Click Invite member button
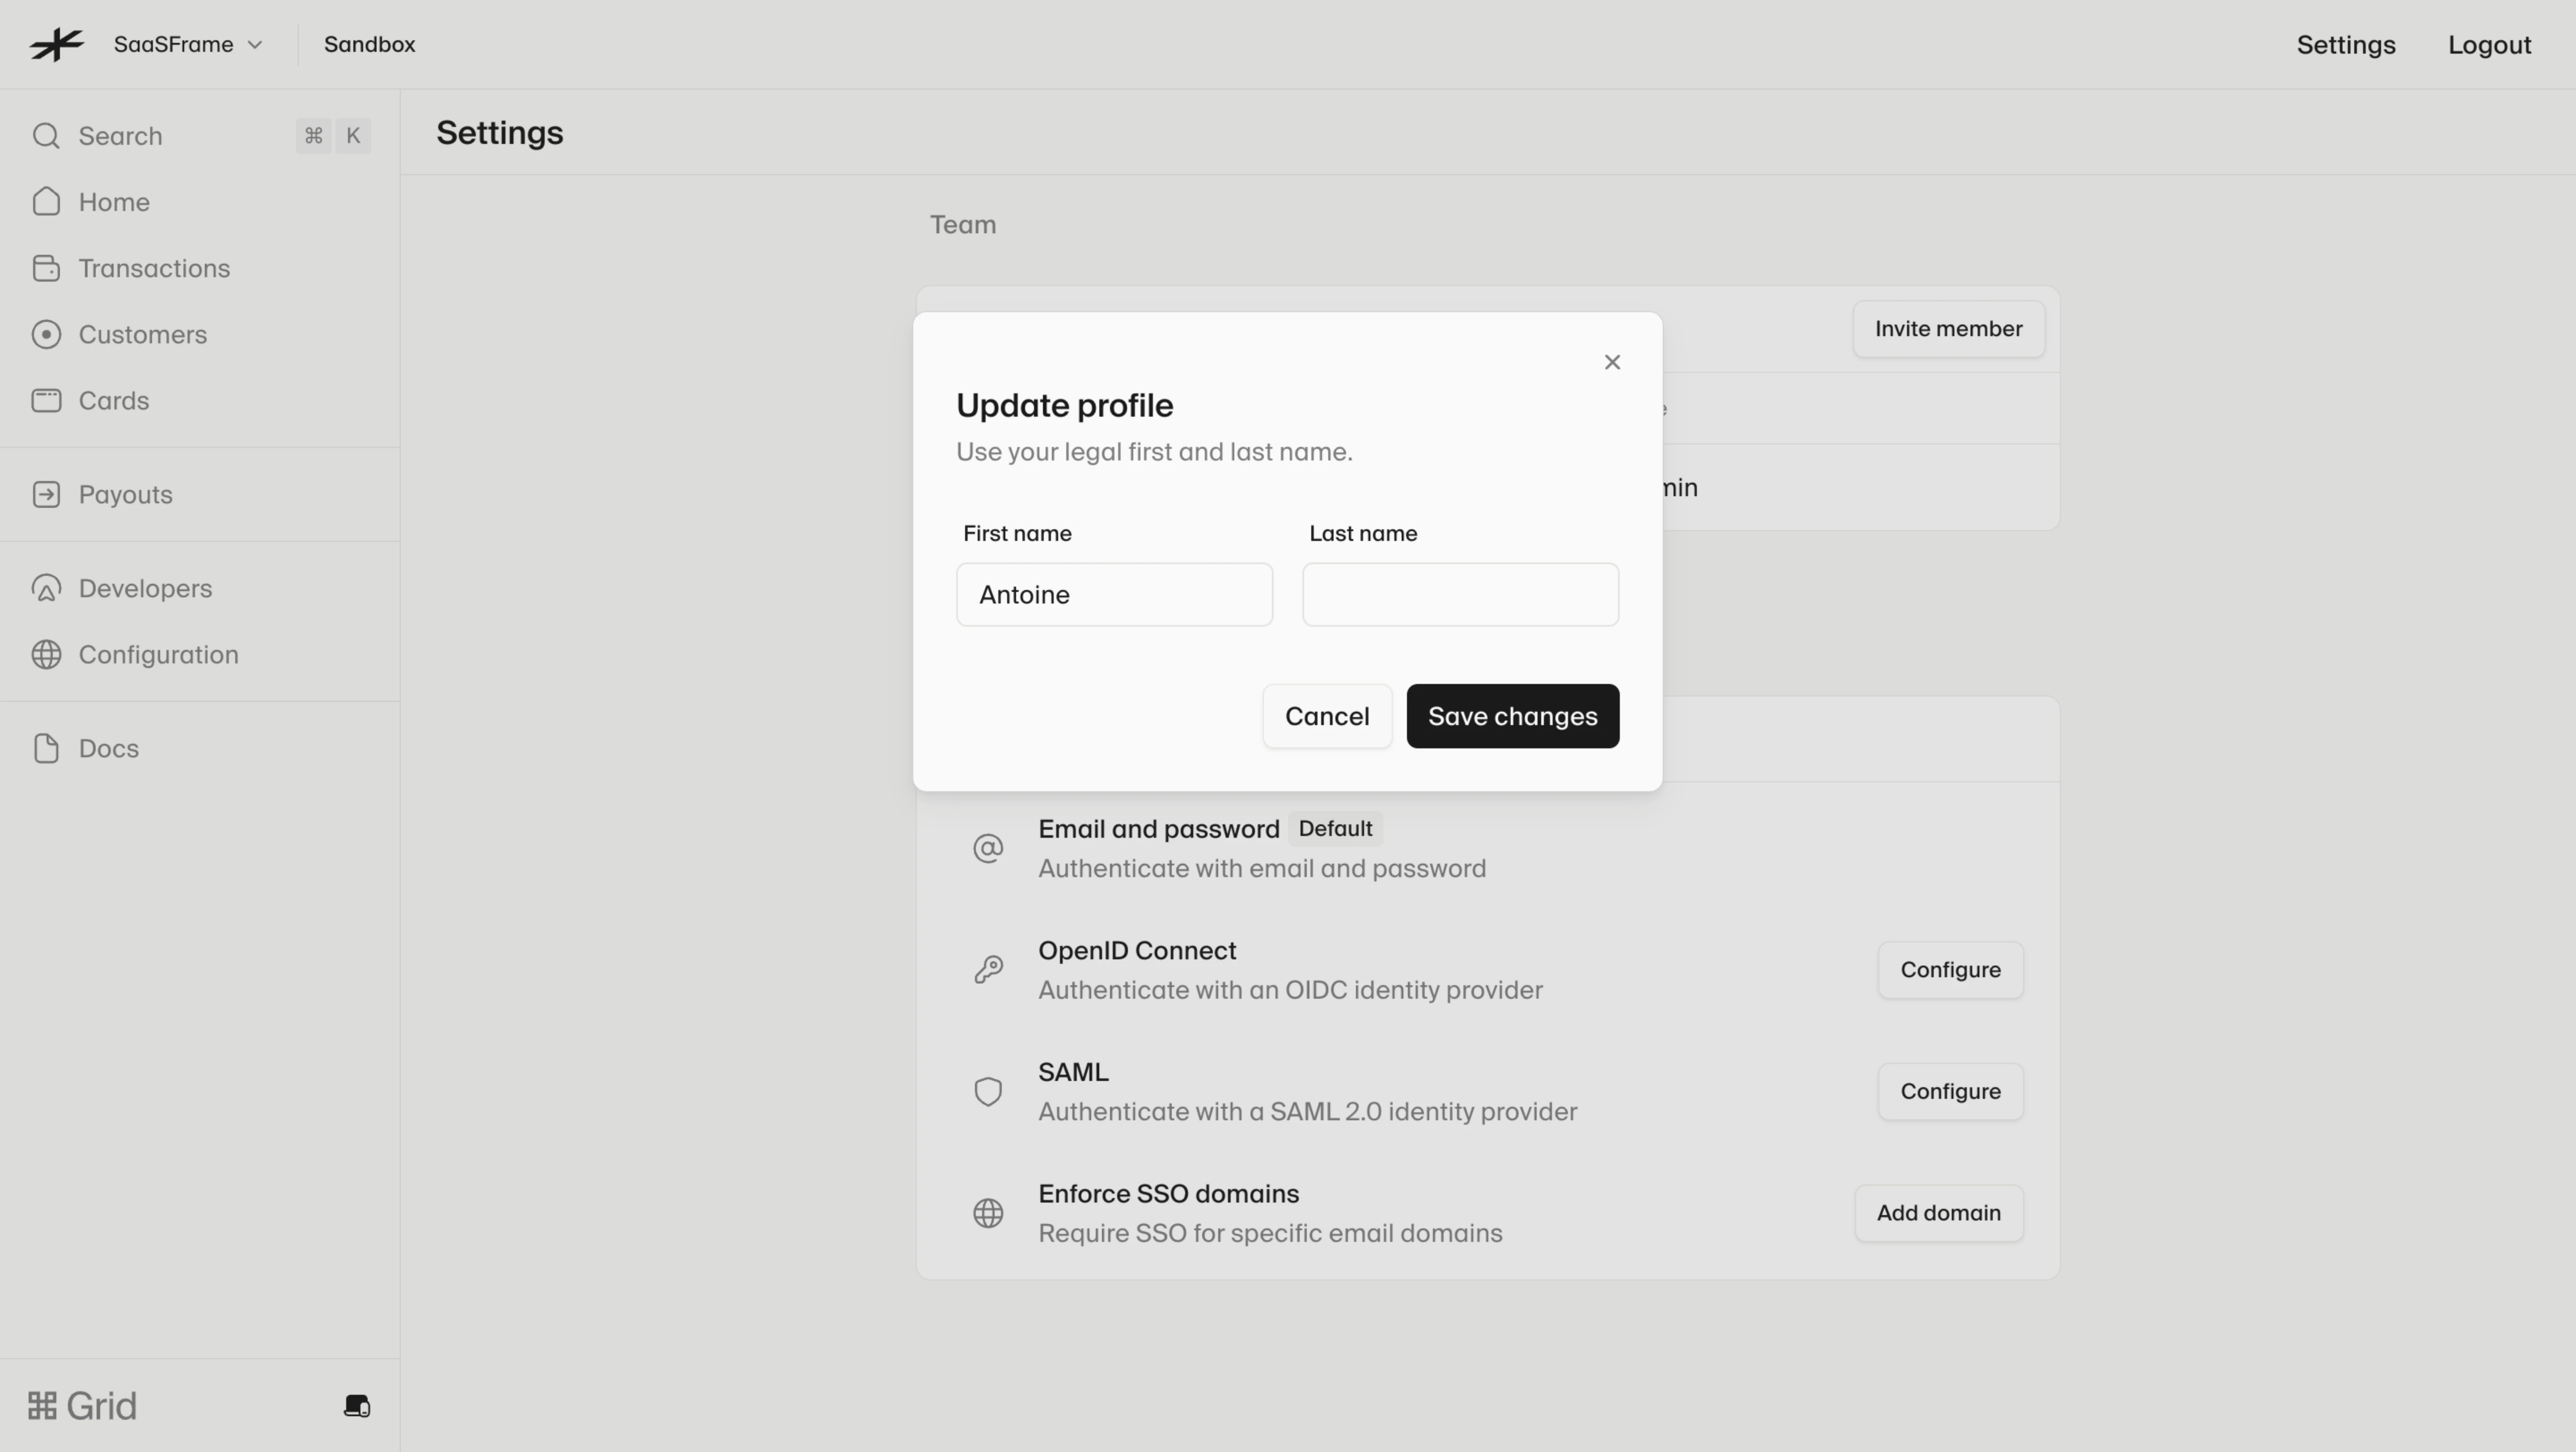 pyautogui.click(x=1948, y=329)
